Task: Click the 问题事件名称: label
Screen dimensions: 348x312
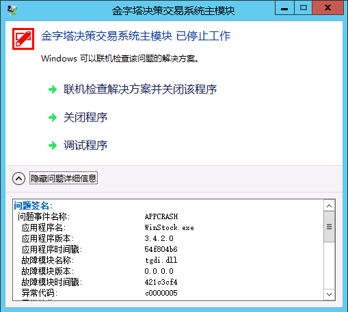Action: click(x=44, y=216)
